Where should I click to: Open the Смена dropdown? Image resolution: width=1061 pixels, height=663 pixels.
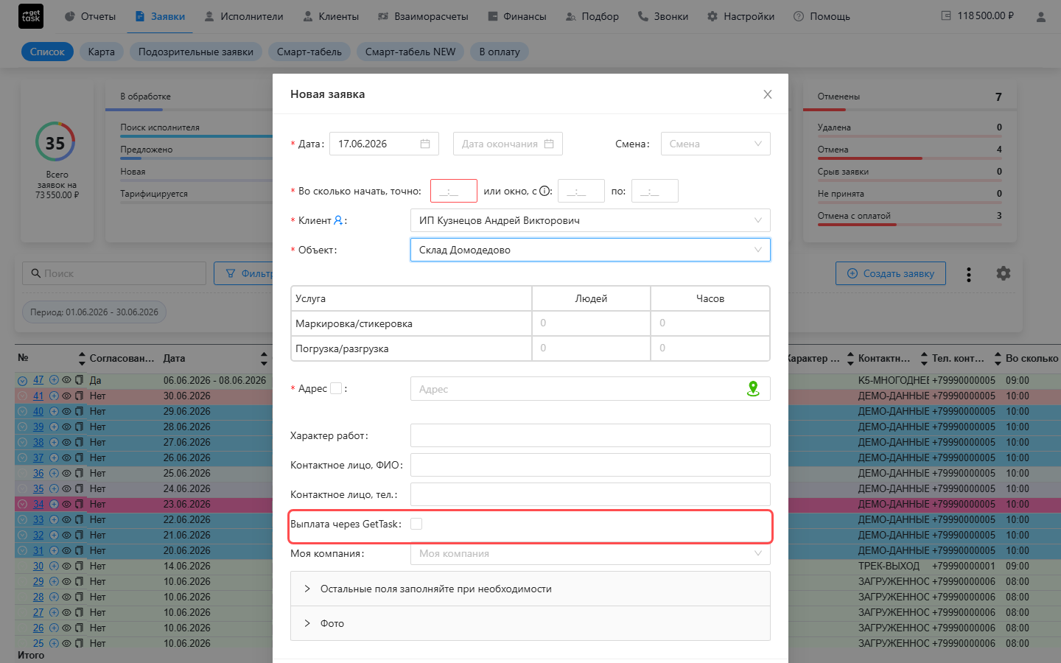715,144
